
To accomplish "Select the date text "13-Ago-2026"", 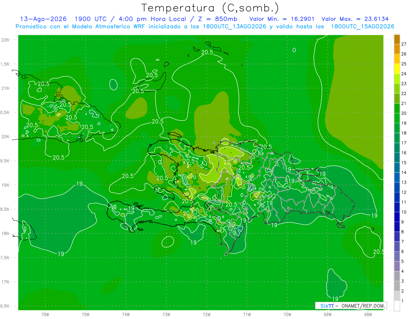I will (43, 19).
